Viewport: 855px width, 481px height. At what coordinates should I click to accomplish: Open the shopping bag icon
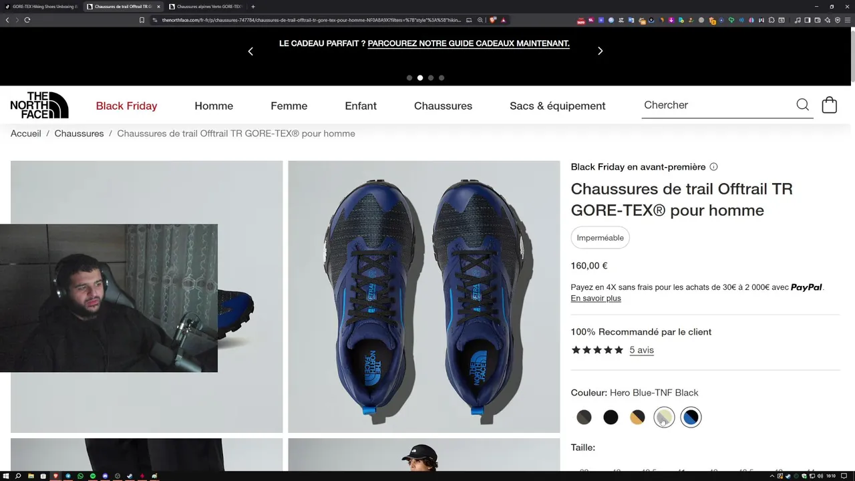pyautogui.click(x=829, y=105)
